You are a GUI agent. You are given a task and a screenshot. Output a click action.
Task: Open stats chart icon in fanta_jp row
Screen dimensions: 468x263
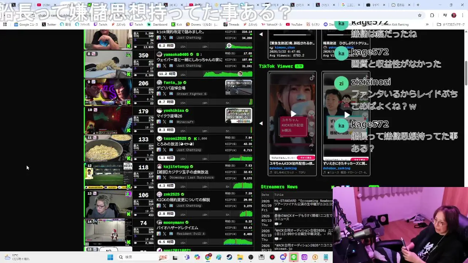coord(159,94)
